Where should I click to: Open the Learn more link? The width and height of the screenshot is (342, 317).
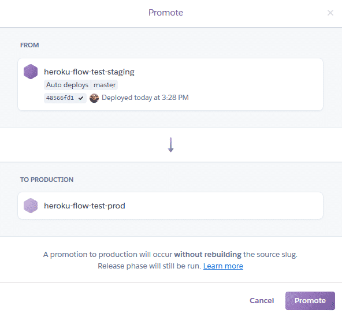tap(223, 266)
